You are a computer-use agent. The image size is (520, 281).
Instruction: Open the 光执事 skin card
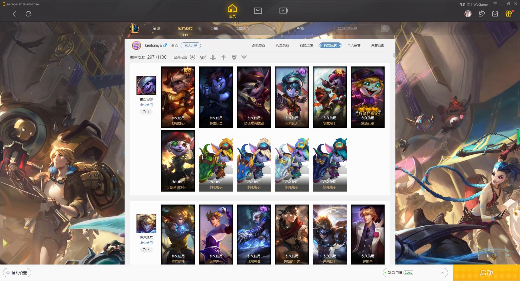[368, 234]
